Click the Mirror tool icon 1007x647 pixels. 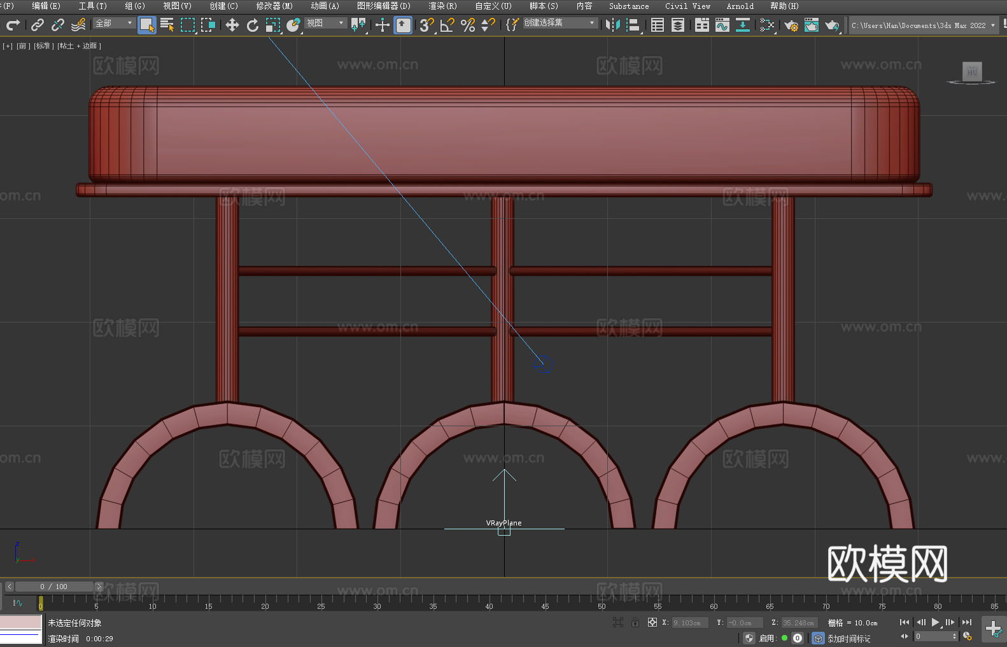612,25
